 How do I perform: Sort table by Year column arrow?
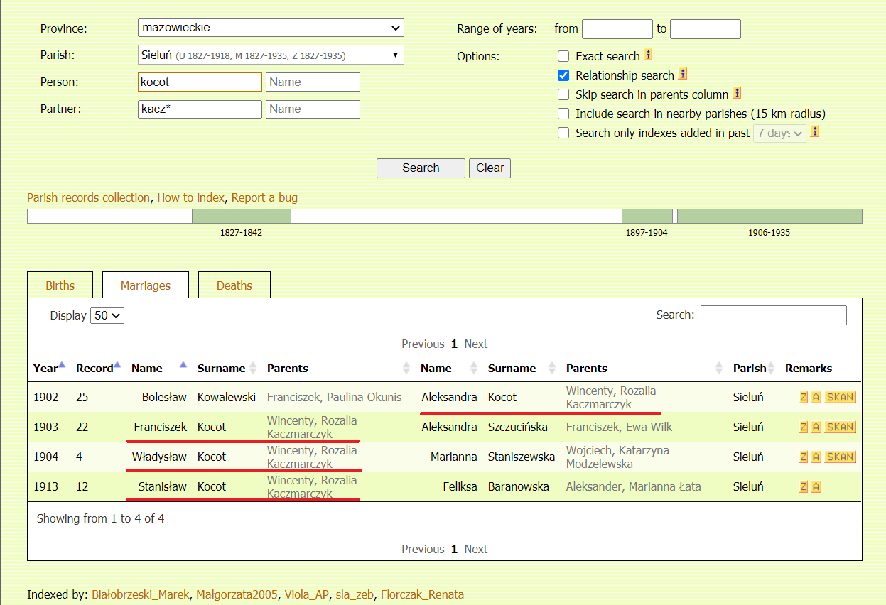coord(62,365)
